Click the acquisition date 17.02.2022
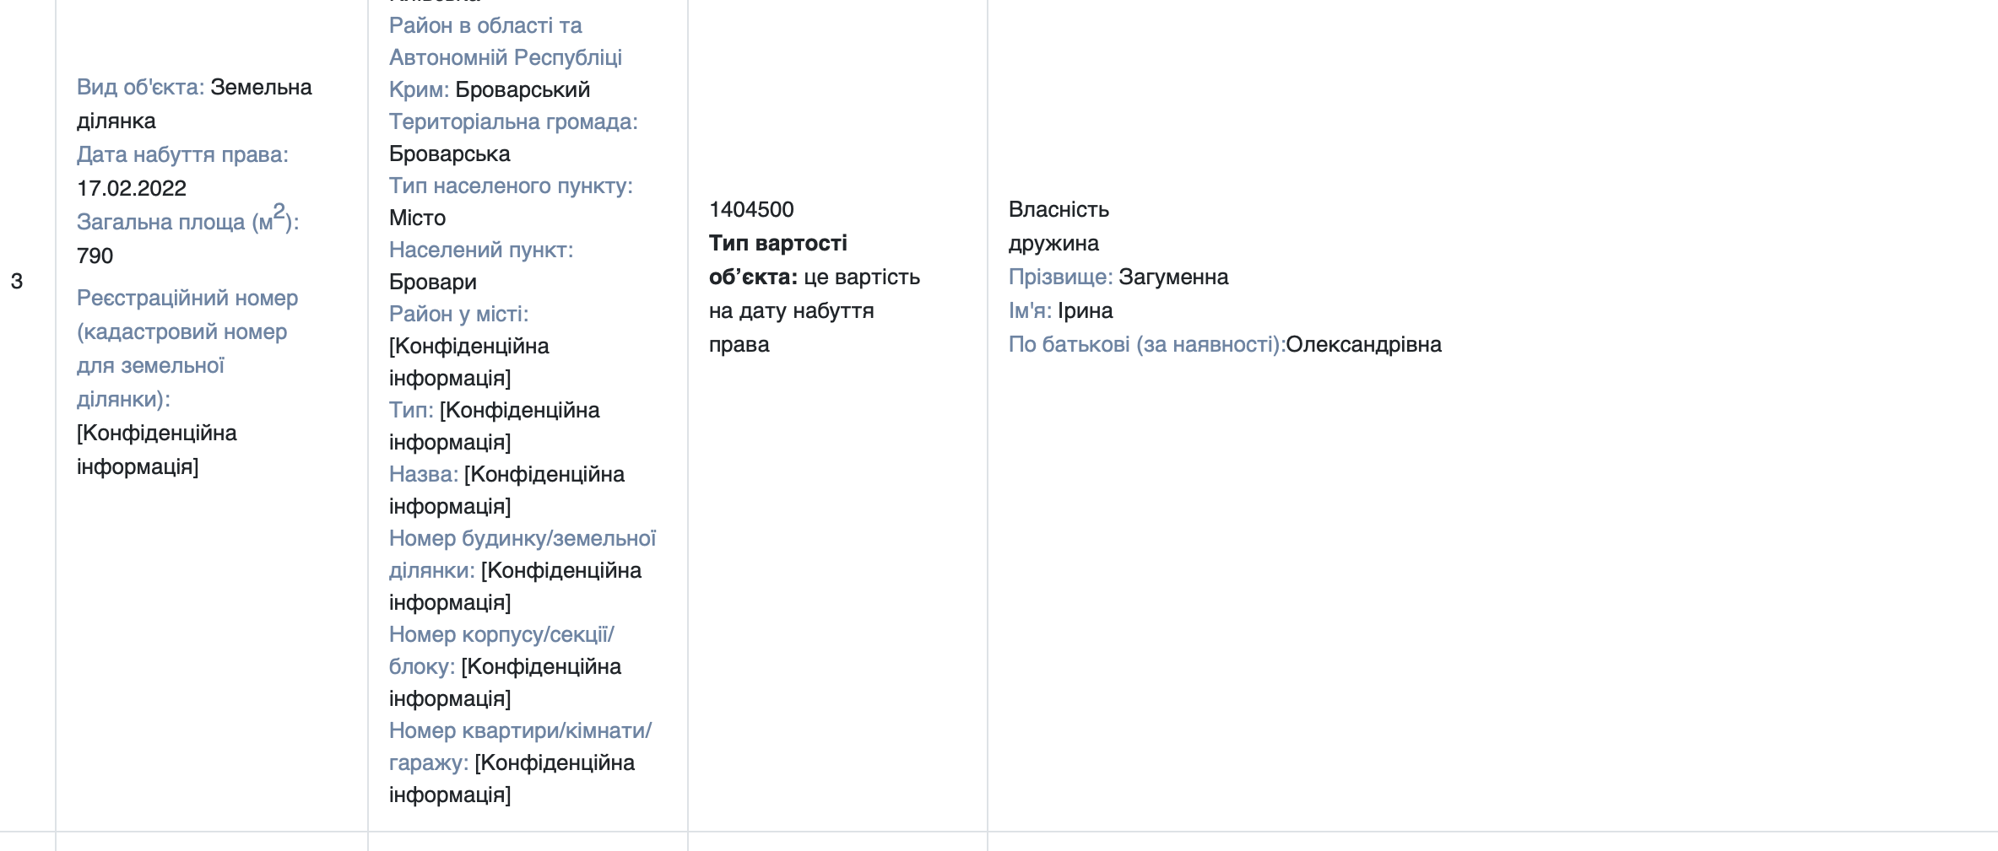 pyautogui.click(x=132, y=188)
